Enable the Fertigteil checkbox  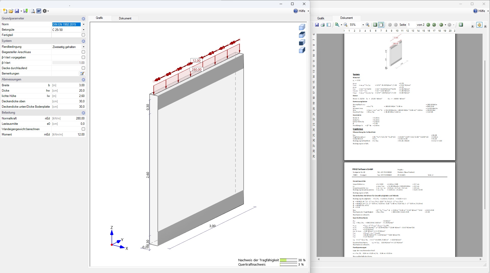[83, 35]
